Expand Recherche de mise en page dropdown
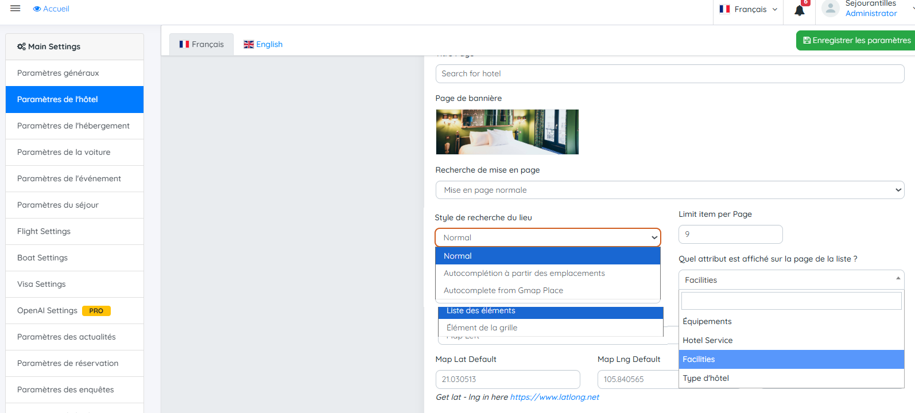Screen dimensions: 915x413 tap(669, 190)
